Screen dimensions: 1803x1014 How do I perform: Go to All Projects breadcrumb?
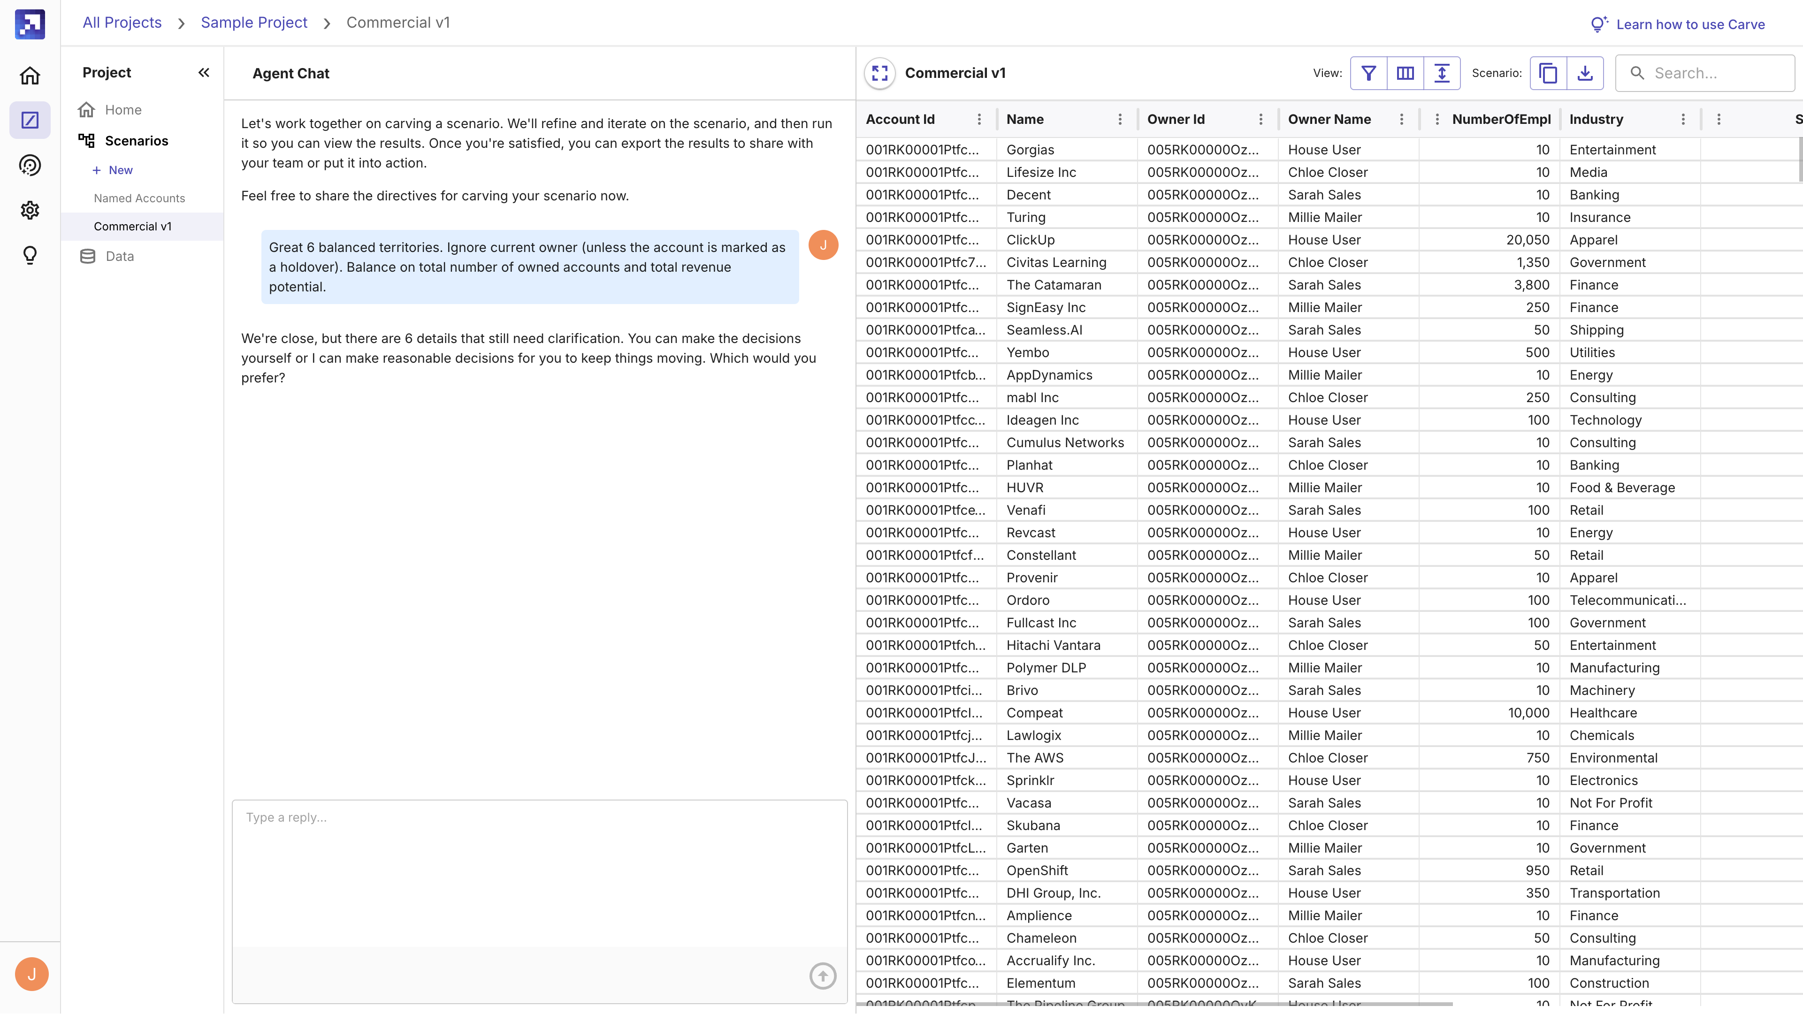pos(122,23)
